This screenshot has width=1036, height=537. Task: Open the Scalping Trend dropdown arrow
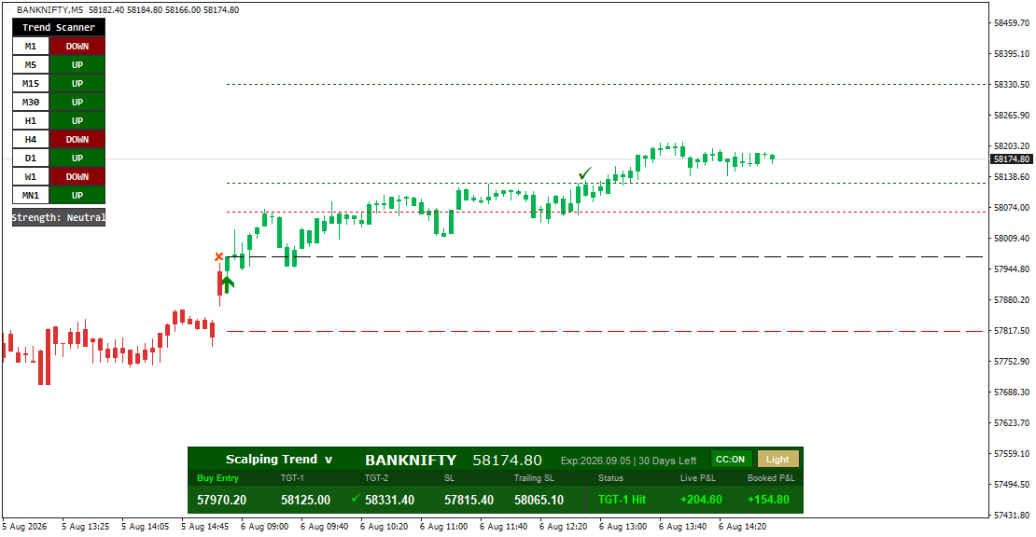point(329,460)
